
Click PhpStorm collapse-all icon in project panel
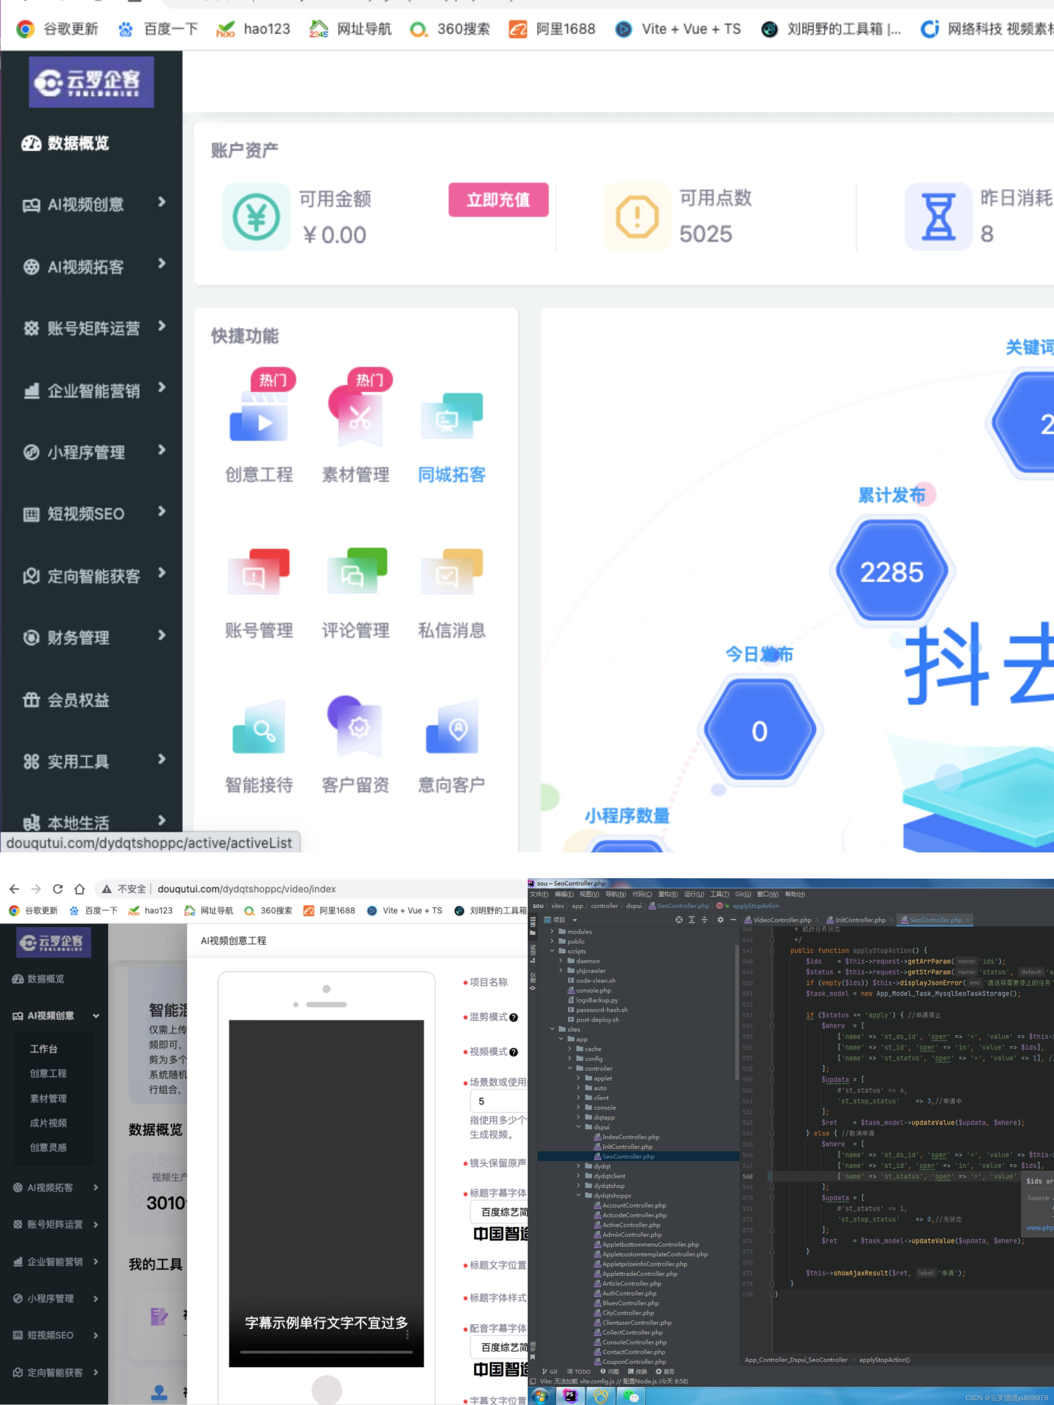tap(704, 920)
